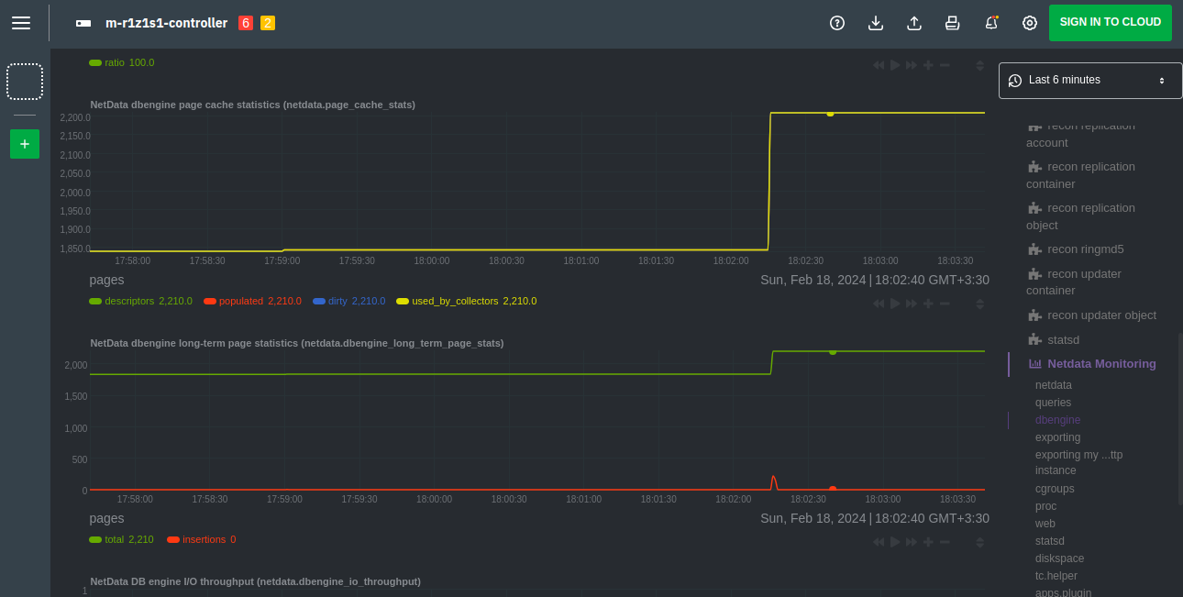Click the download snapshot icon

(875, 23)
